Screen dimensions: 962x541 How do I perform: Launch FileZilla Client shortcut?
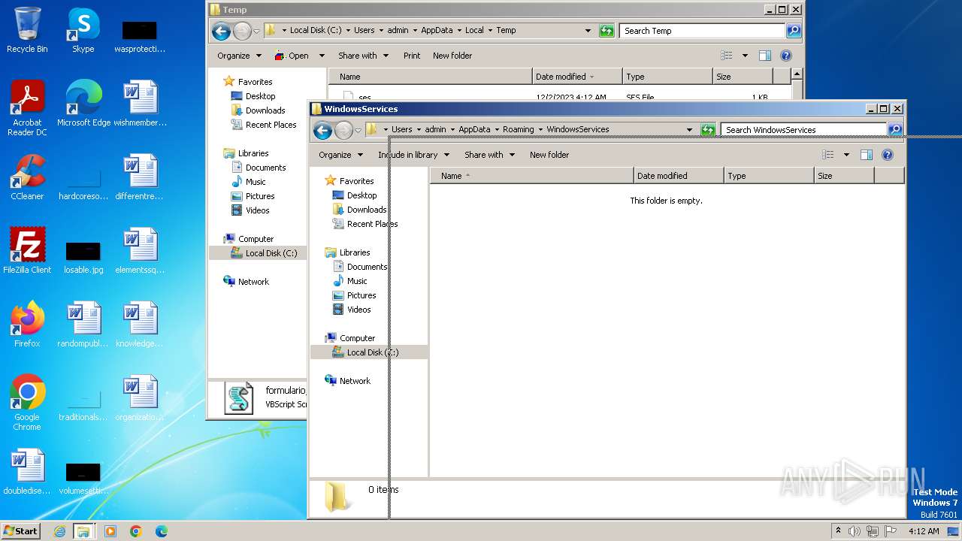[27, 251]
